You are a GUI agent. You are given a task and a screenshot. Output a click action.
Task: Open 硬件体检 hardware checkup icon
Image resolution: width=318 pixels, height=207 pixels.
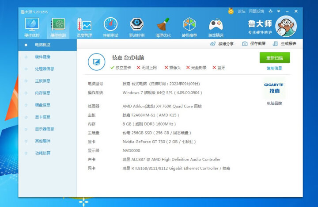tap(32, 27)
